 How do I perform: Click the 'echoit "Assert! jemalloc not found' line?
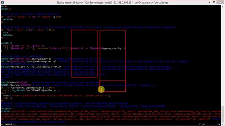pos(57,96)
